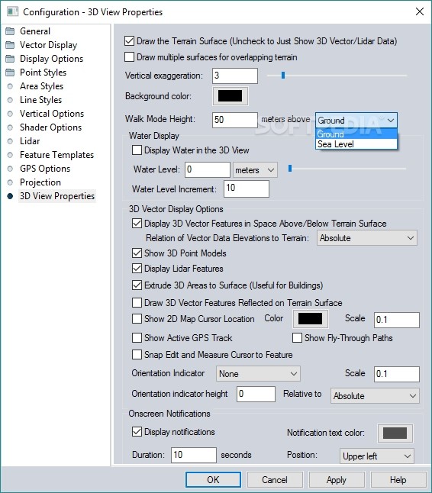The width and height of the screenshot is (432, 493).
Task: Click the Water Level Increment field
Action: 247,188
